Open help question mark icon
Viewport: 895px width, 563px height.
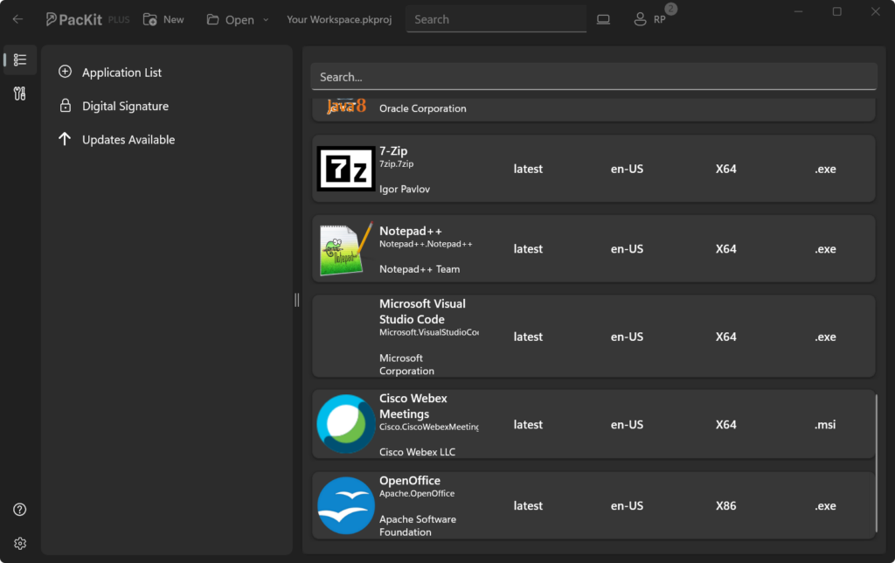(20, 510)
